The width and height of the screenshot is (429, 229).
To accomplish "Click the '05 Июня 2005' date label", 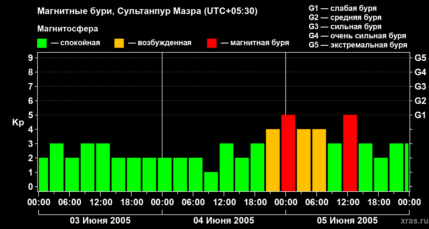I will point(347,221).
